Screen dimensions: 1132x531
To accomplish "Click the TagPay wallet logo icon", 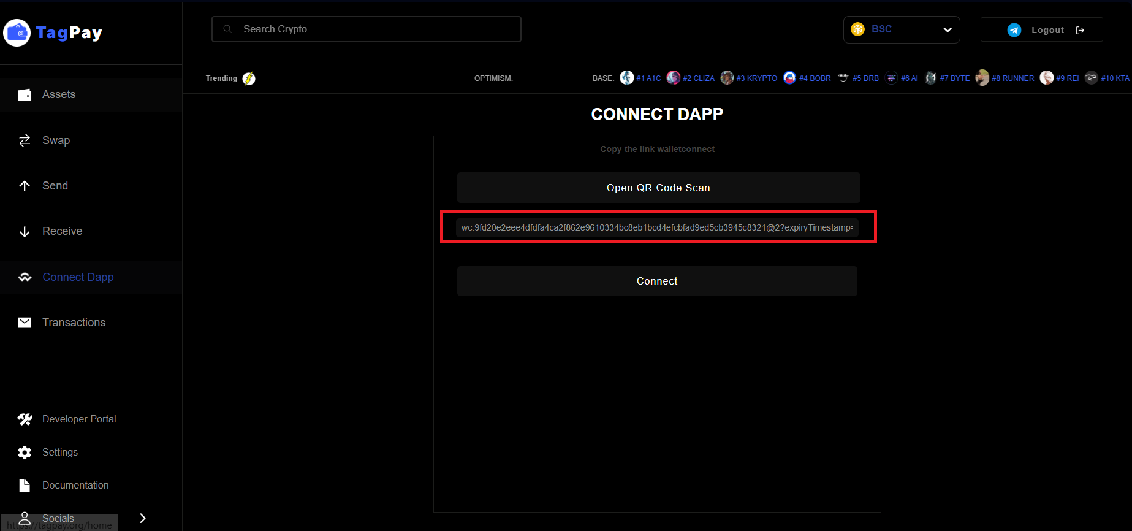I will coord(17,32).
